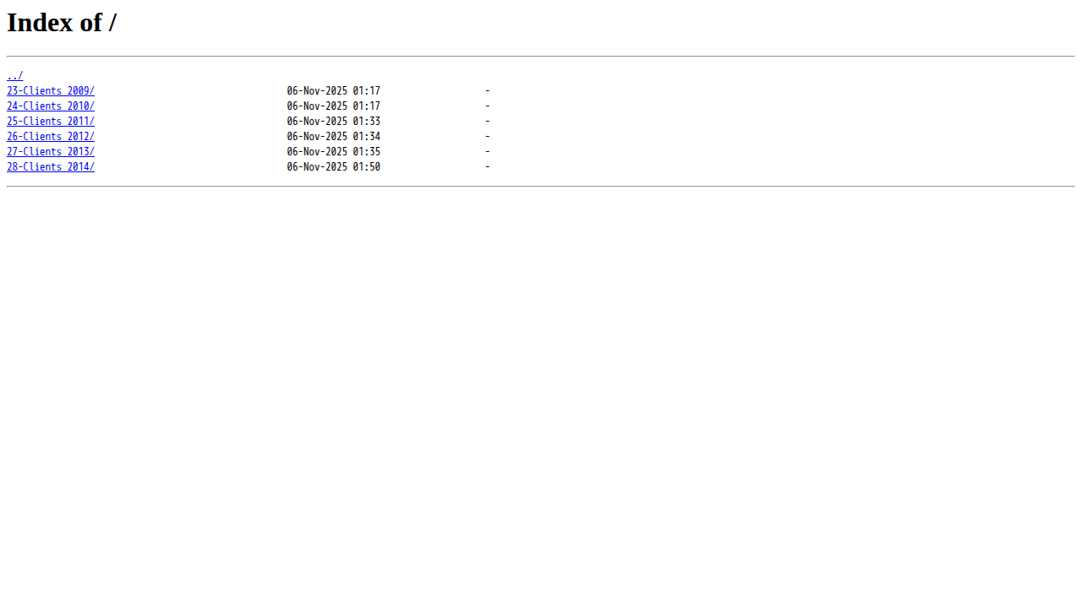Click the size dash for 25-Clients 2011
The height and width of the screenshot is (608, 1082).
click(x=488, y=122)
